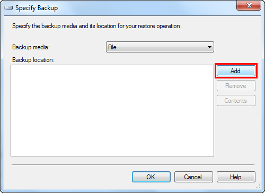Click the separator line above the OK button
265x193 pixels.
(133, 164)
